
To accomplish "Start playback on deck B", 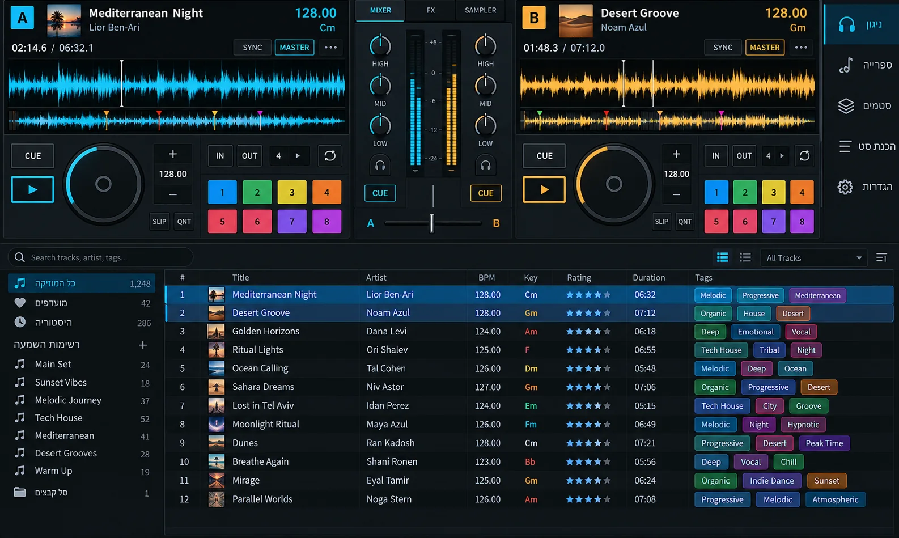I will 544,189.
